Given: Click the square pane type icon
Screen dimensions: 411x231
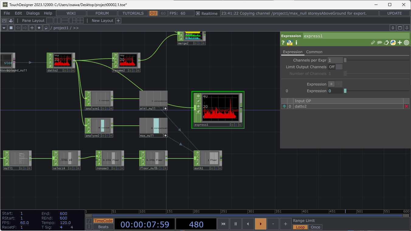Looking at the screenshot, I should 11,28.
